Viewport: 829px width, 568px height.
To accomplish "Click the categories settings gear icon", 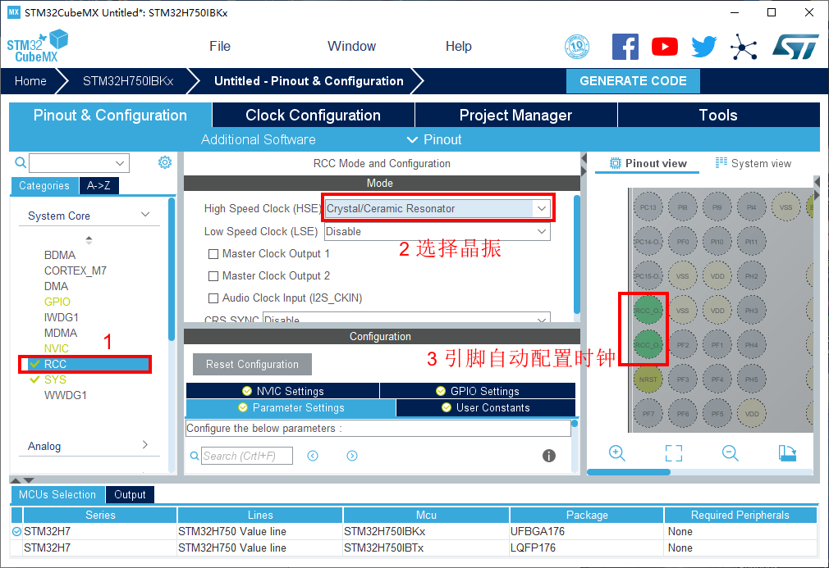I will point(165,162).
